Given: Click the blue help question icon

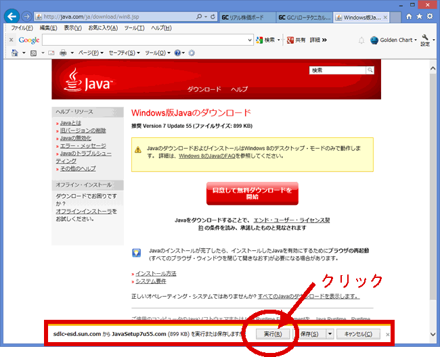Looking at the screenshot, I should 177,53.
